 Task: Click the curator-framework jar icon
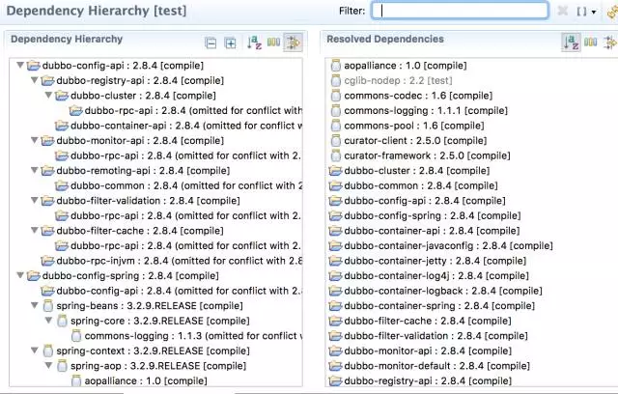coord(334,156)
